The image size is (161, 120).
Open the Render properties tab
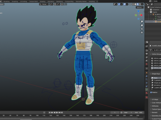point(147,51)
